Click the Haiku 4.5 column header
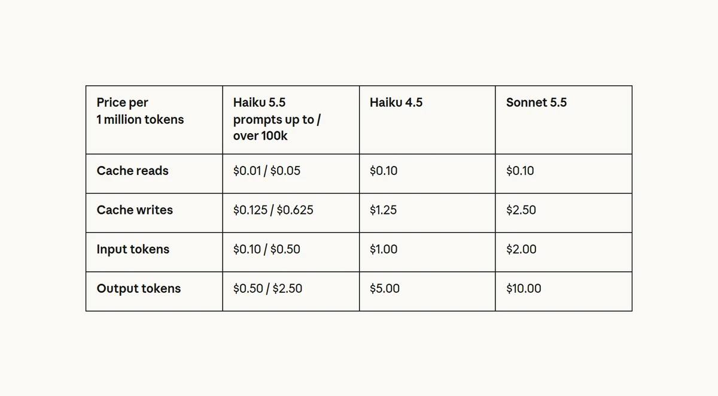This screenshot has width=718, height=396. 427,119
